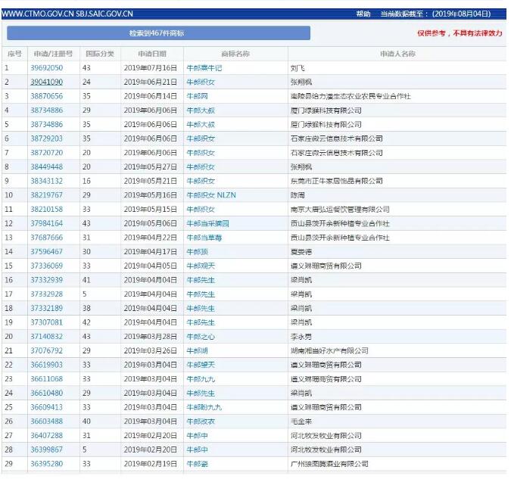Open application number 38219767
Screen dimensions: 511x479
coord(47,195)
